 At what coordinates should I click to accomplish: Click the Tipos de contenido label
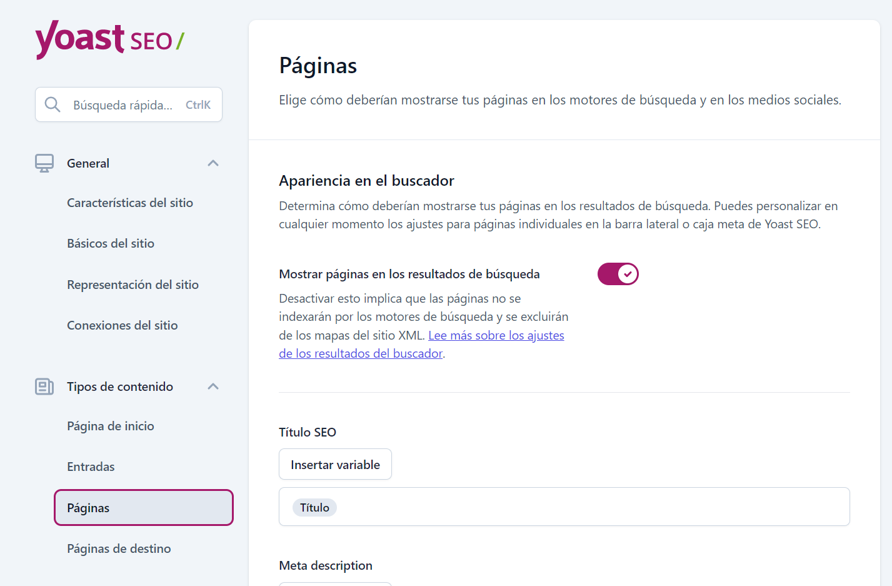120,386
